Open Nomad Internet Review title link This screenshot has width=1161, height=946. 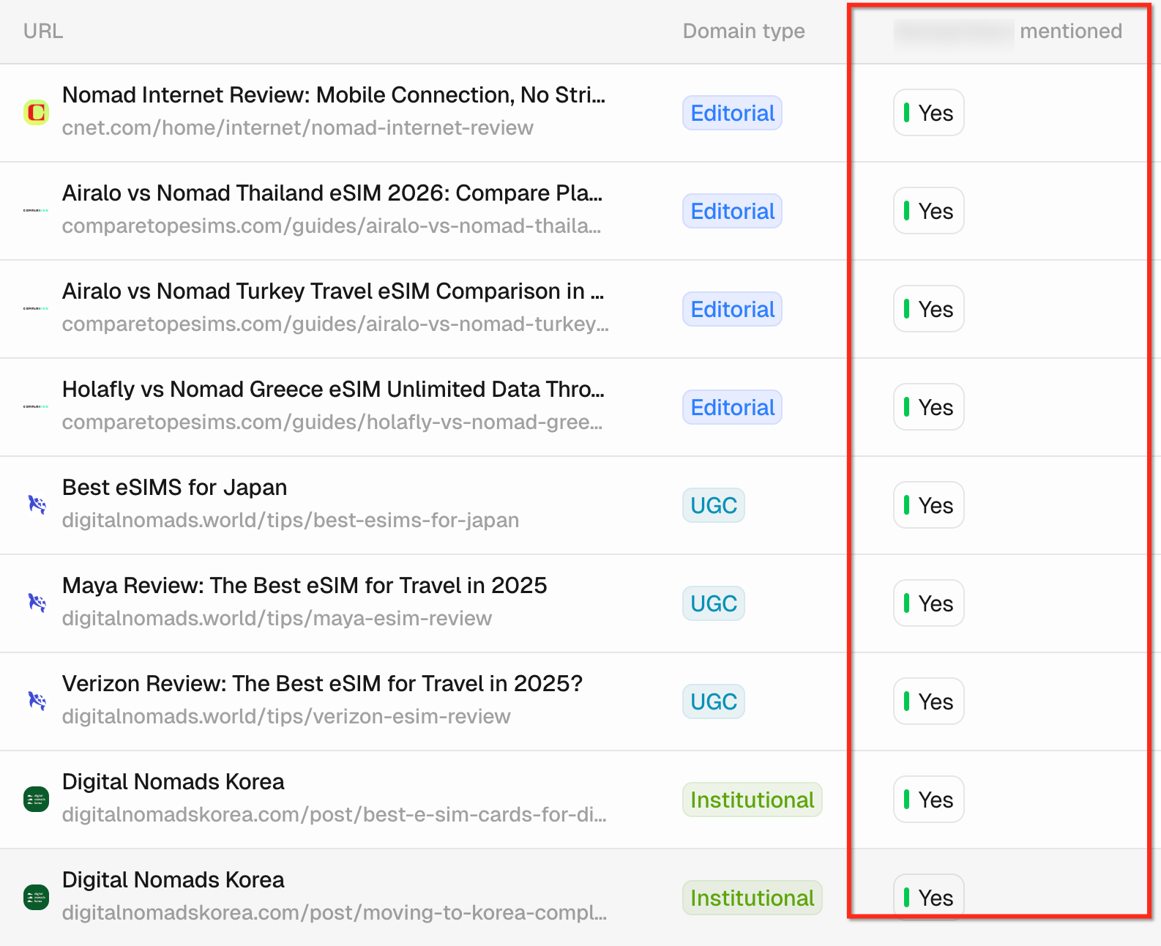pyautogui.click(x=334, y=95)
